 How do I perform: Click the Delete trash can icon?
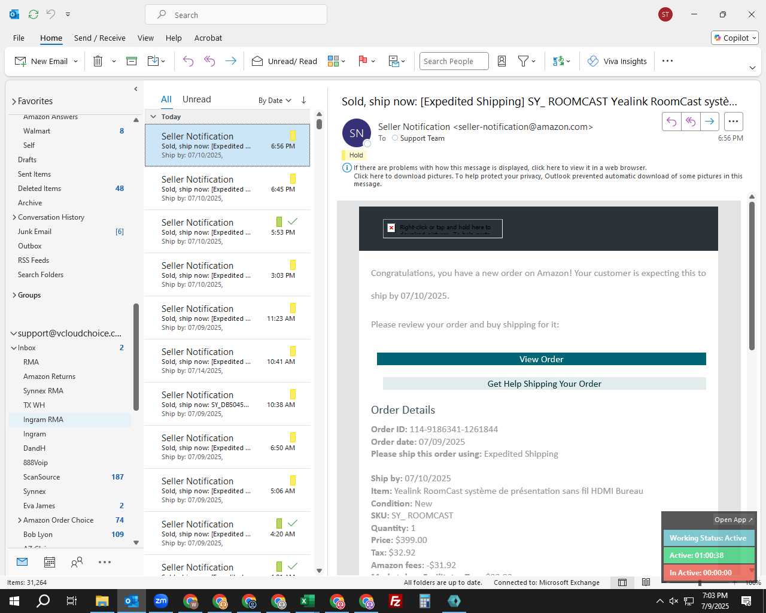click(98, 61)
